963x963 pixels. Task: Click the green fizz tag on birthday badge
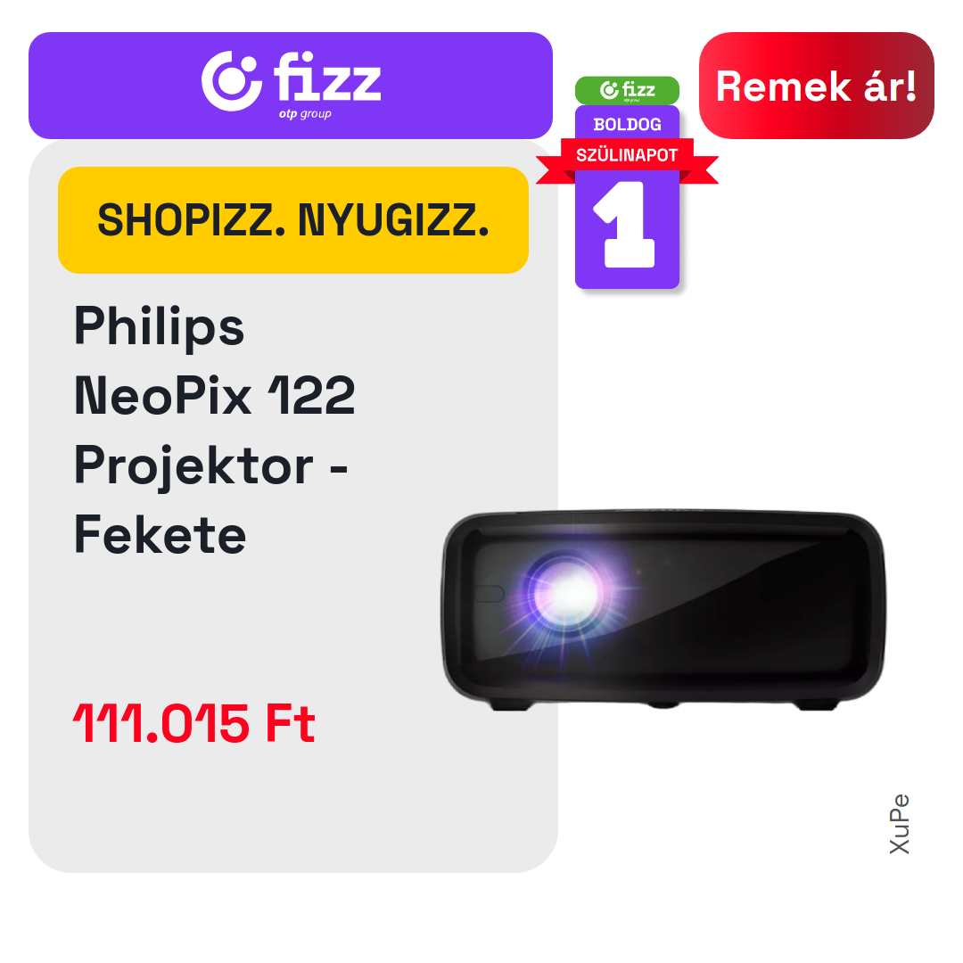point(627,90)
